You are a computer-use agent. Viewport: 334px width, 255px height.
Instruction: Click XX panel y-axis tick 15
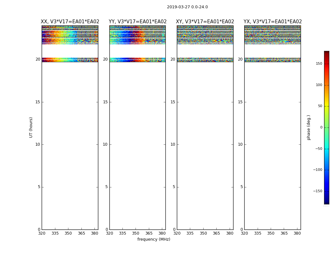pos(38,102)
